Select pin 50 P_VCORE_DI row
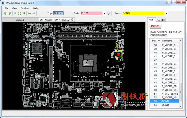The height and width of the screenshot is (118, 187). 165,90
